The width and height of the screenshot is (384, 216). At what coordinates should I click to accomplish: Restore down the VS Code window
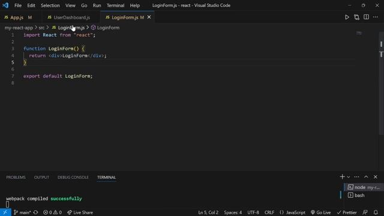(x=364, y=5)
